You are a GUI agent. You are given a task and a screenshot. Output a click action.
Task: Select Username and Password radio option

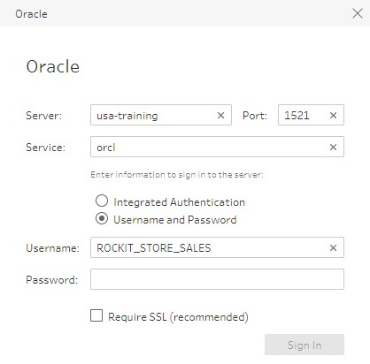(x=102, y=218)
